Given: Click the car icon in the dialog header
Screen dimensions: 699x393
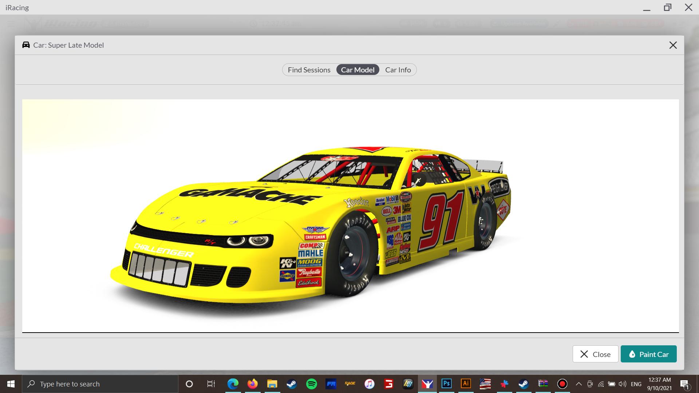Looking at the screenshot, I should coord(25,44).
